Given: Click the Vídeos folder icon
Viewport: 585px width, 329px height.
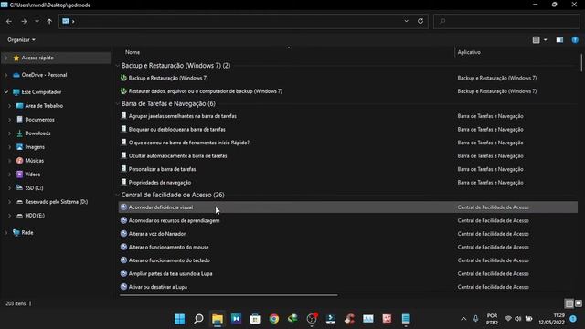Looking at the screenshot, I should (x=19, y=175).
